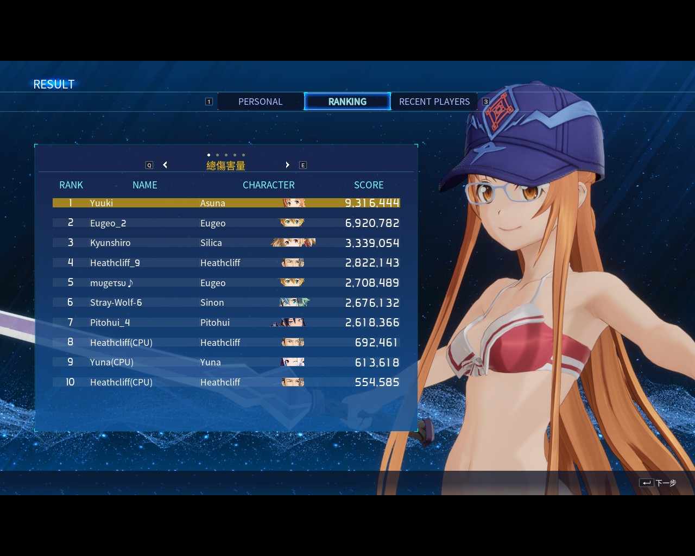Open the RECENT PLAYERS tab

[434, 102]
